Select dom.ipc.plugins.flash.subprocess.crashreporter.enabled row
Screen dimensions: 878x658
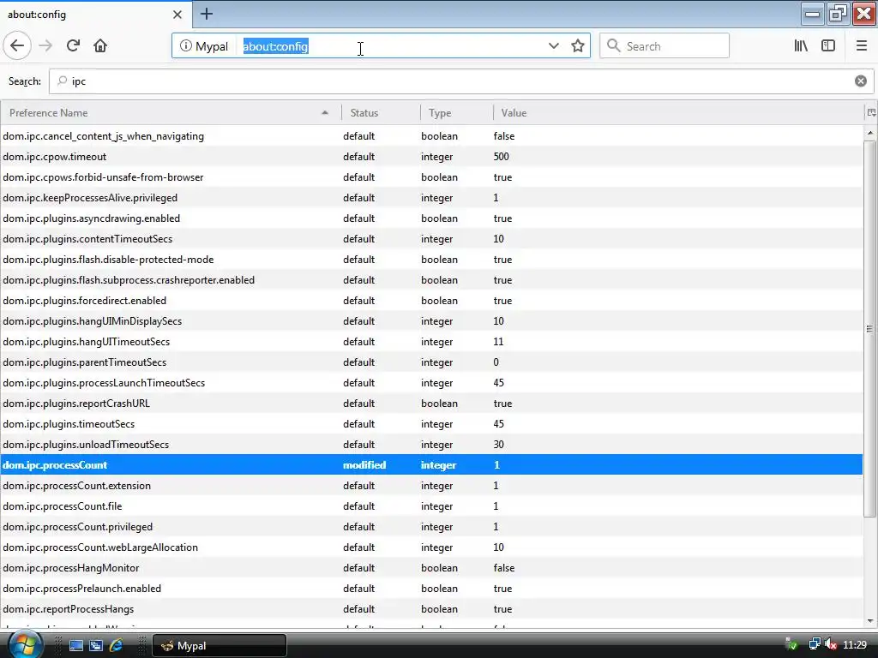[431, 280]
